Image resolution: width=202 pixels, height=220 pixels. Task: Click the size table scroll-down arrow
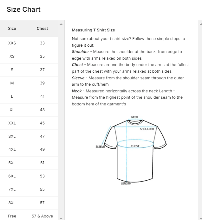point(61,218)
